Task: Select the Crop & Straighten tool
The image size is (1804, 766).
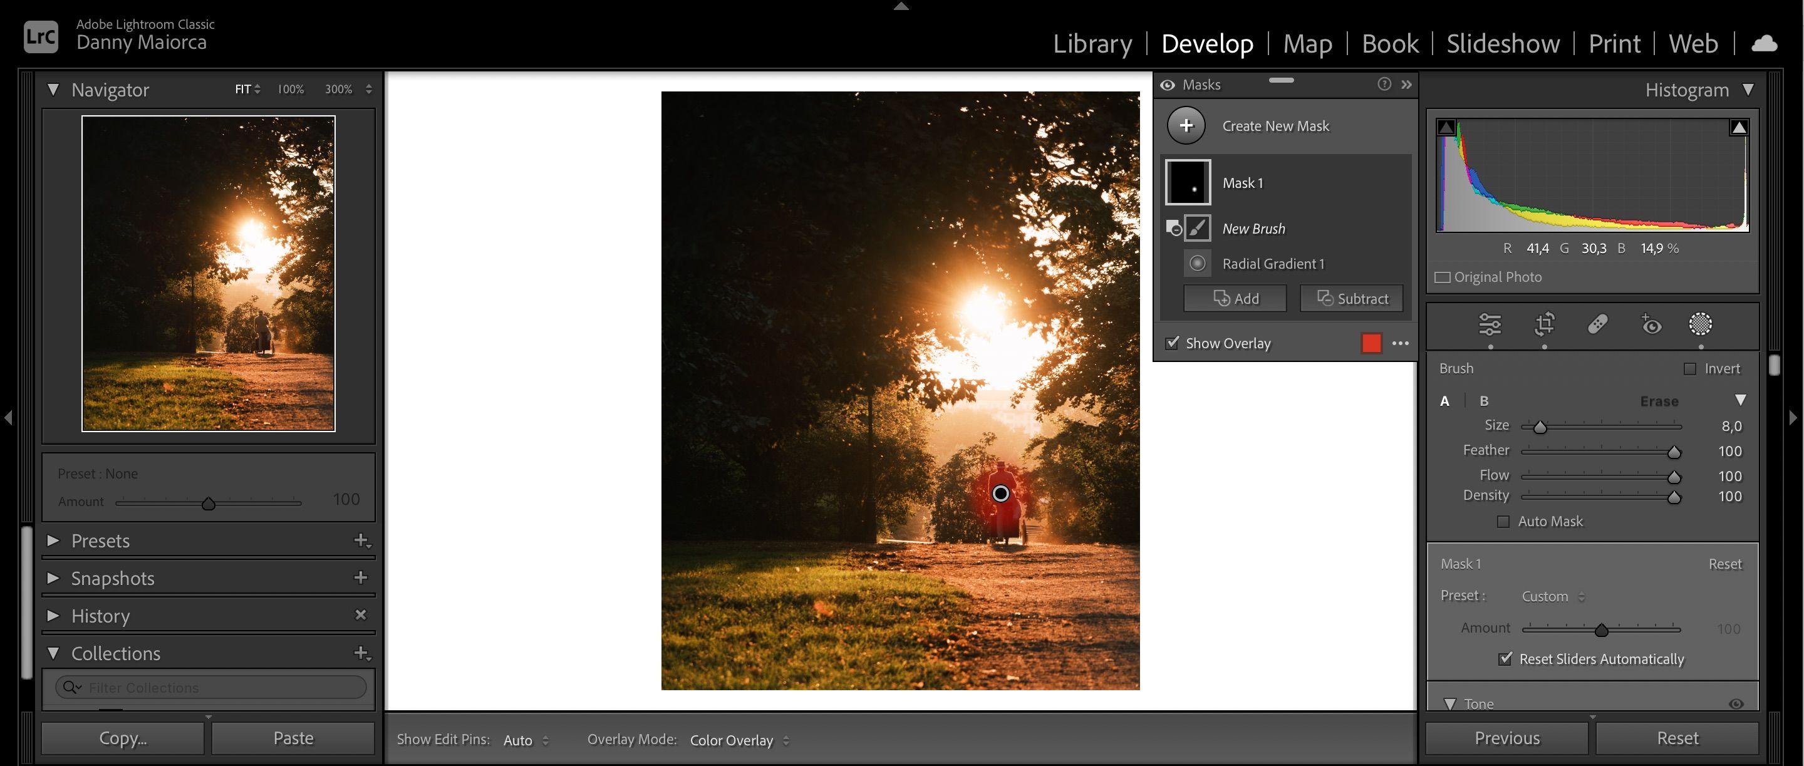Action: pyautogui.click(x=1544, y=326)
